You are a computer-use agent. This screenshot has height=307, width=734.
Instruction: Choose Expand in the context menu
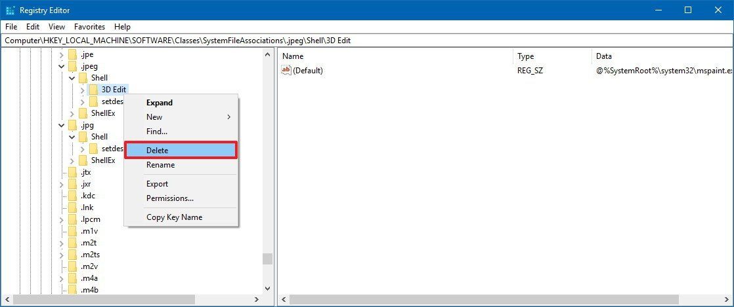(181, 103)
